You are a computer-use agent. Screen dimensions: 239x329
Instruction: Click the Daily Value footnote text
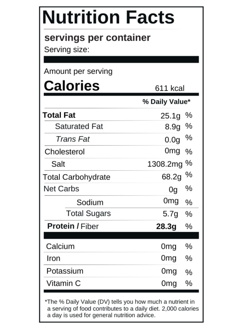click(x=121, y=308)
